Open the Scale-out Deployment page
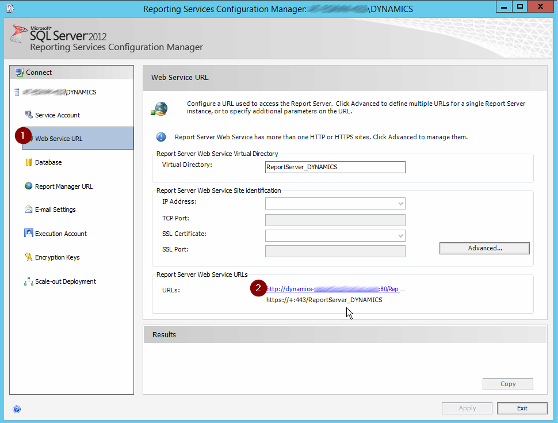558x423 pixels. click(66, 281)
